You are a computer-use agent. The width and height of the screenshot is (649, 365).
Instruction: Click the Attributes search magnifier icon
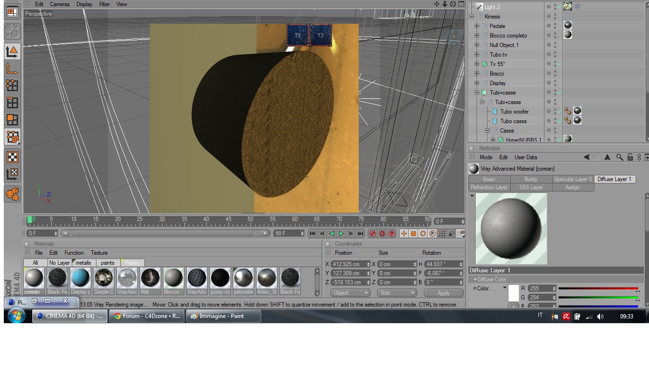coord(620,157)
